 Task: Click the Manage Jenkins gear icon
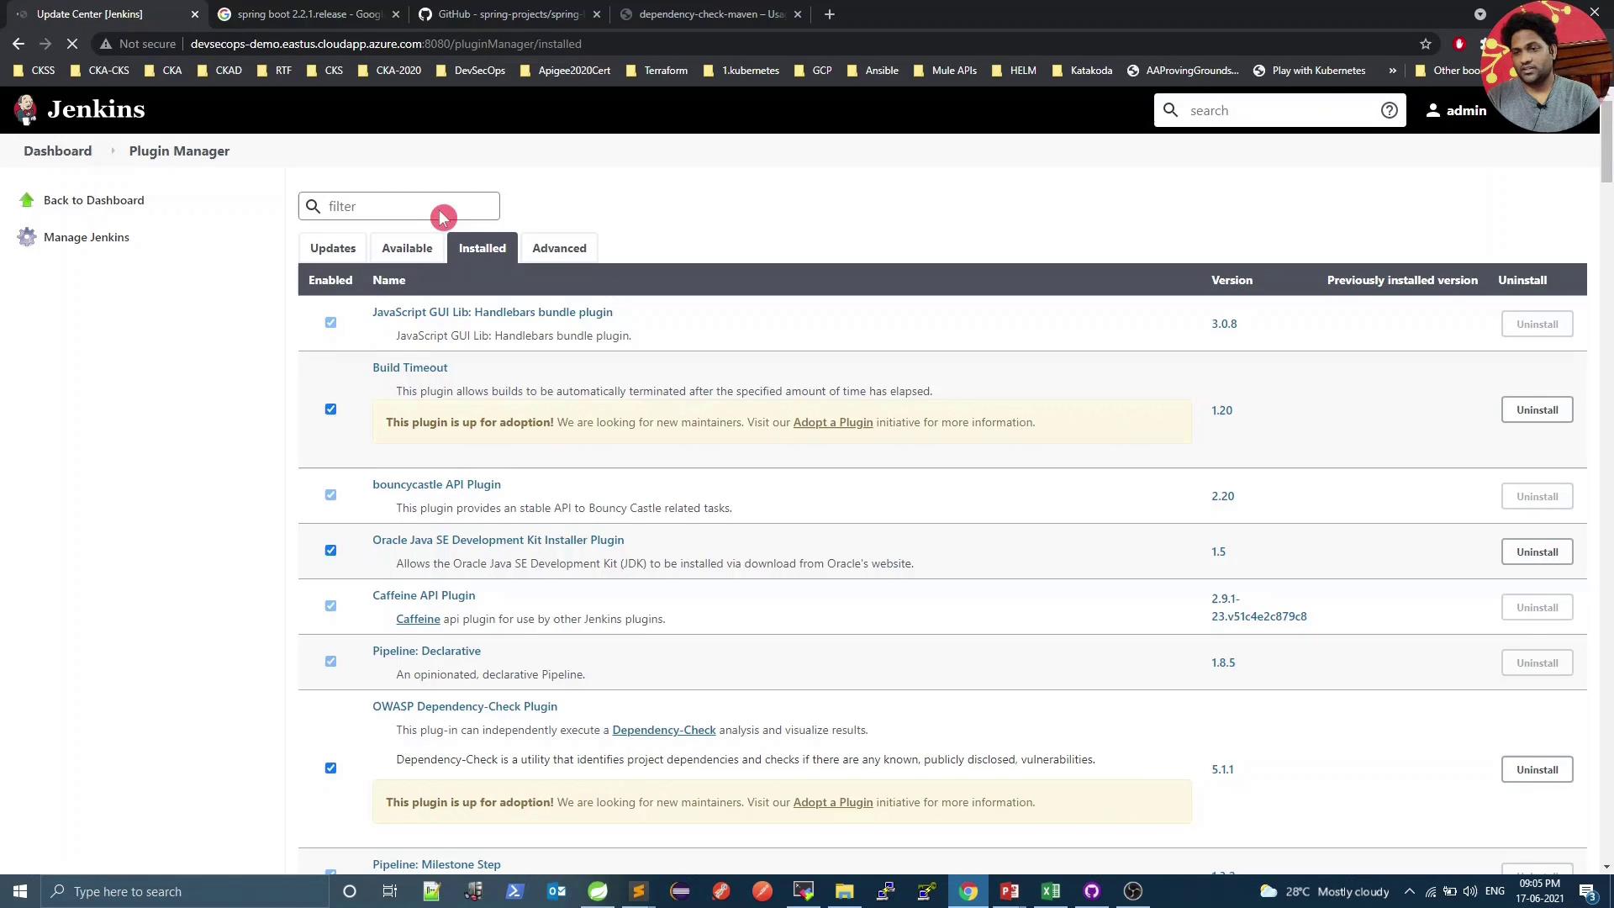pos(27,237)
